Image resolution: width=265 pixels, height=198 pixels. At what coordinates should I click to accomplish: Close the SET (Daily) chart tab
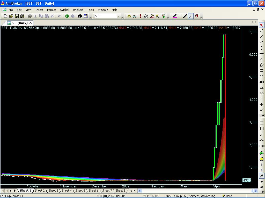(x=31, y=23)
